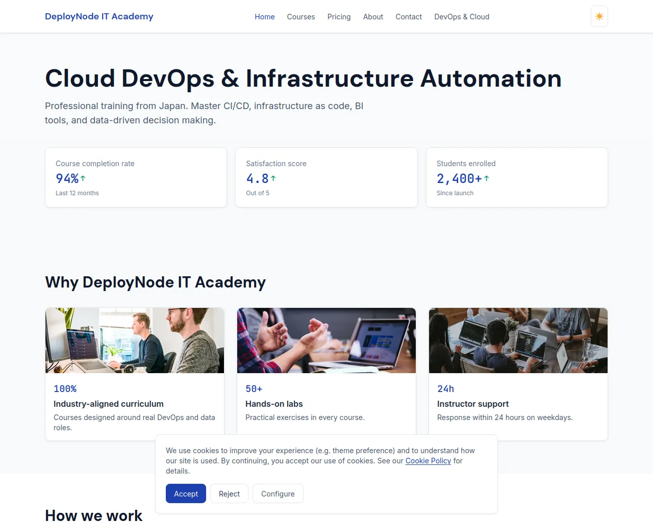Click the "Course completion rate" label
The width and height of the screenshot is (653, 522).
point(95,164)
